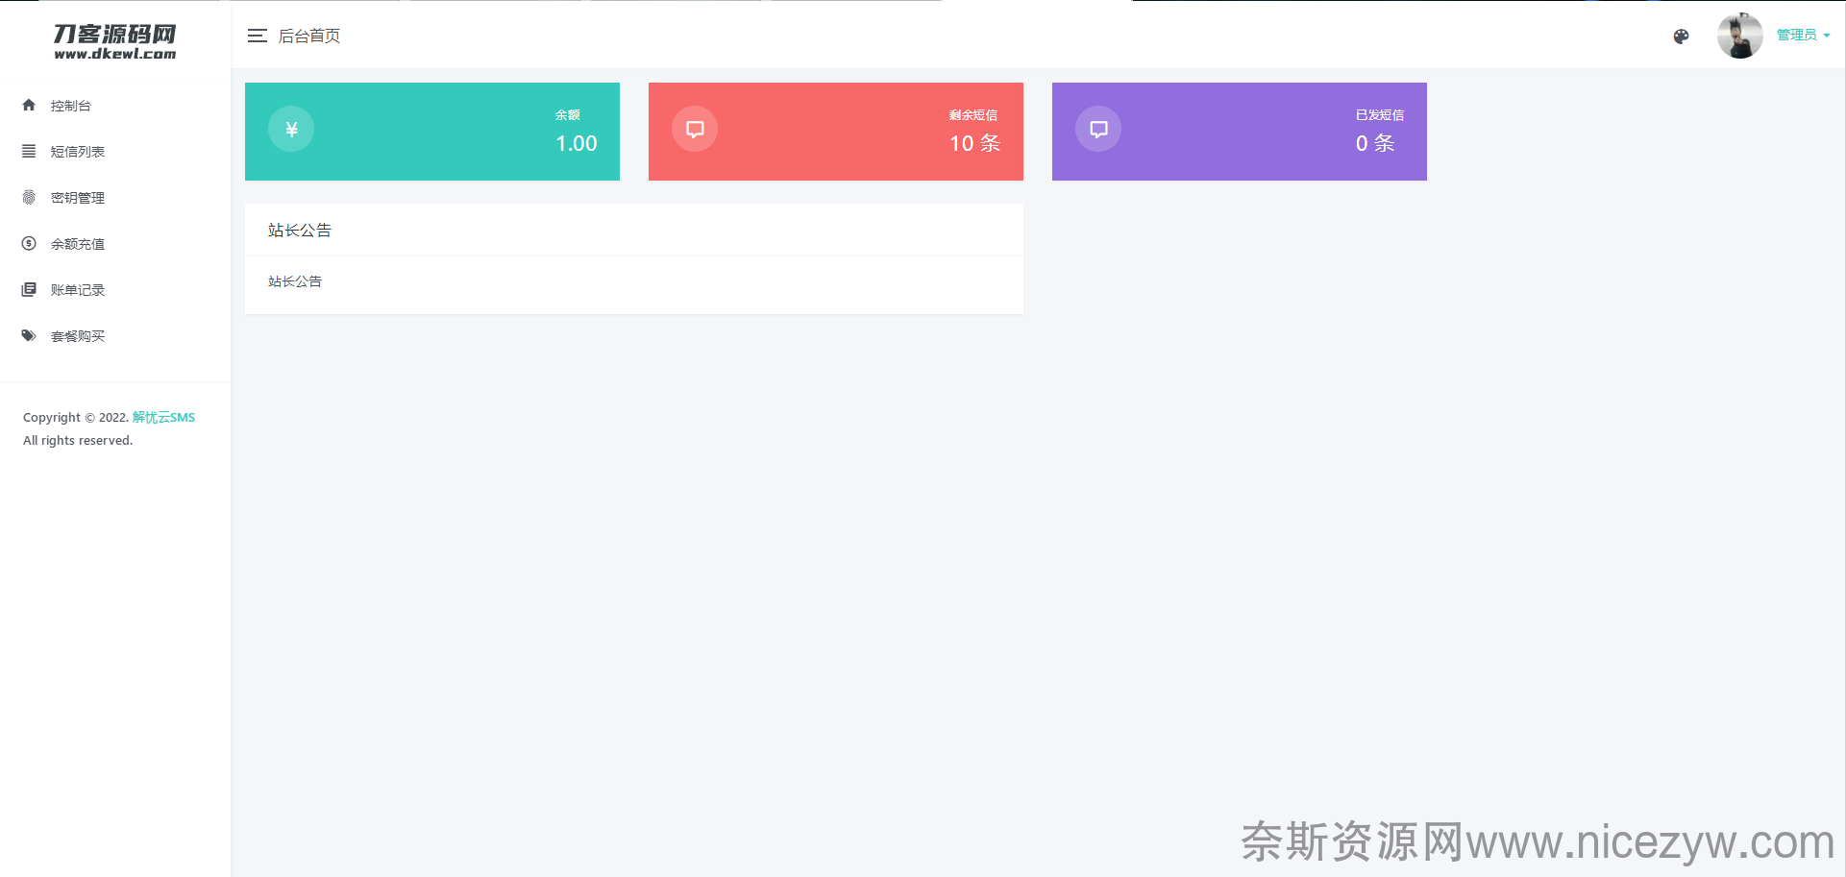Toggle the sidebar with hamburger icon
The height and width of the screenshot is (877, 1846).
tap(257, 36)
